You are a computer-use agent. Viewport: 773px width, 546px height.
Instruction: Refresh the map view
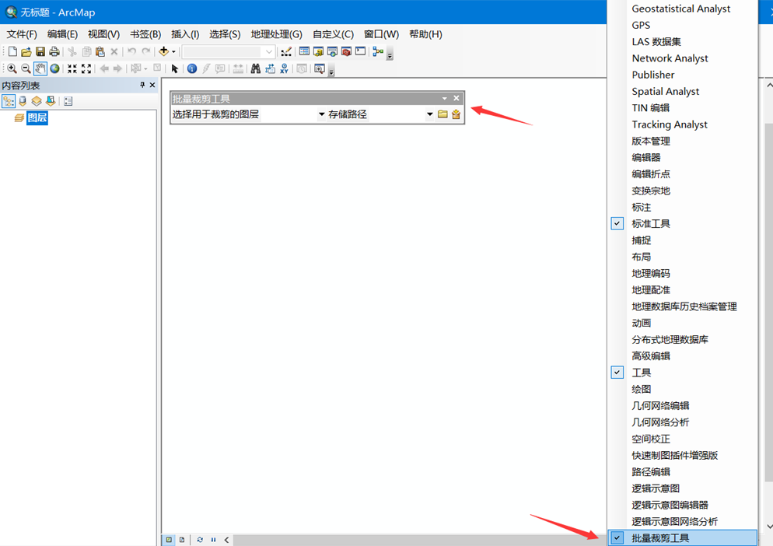click(x=200, y=540)
